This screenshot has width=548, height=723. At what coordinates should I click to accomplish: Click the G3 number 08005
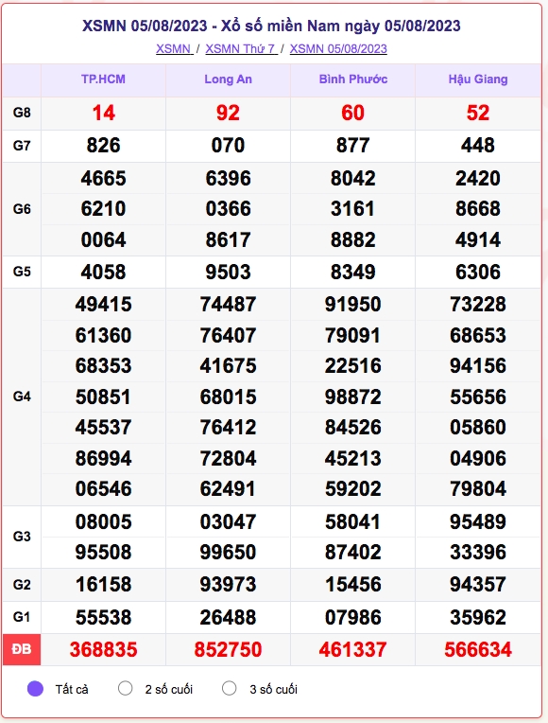pos(103,522)
